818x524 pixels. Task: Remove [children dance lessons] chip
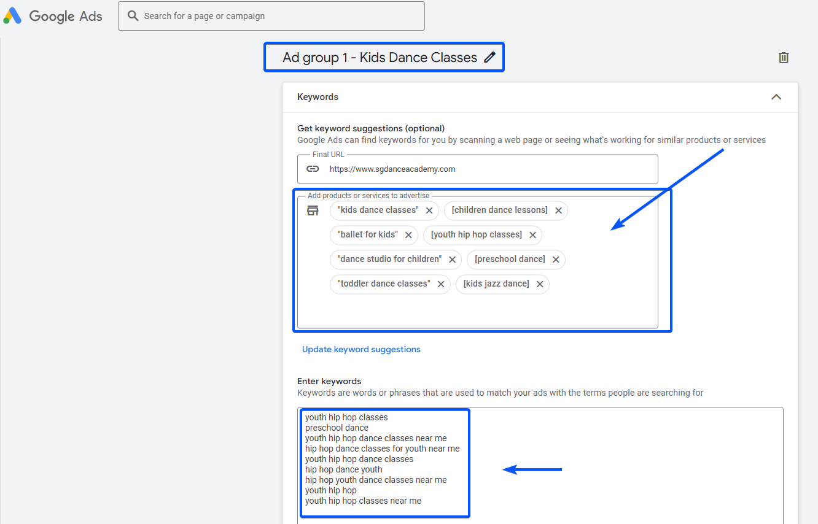(x=558, y=210)
